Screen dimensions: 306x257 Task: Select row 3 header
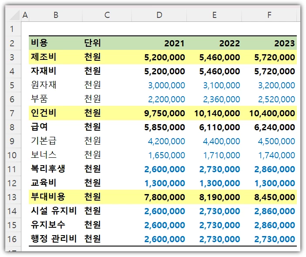pos(13,57)
